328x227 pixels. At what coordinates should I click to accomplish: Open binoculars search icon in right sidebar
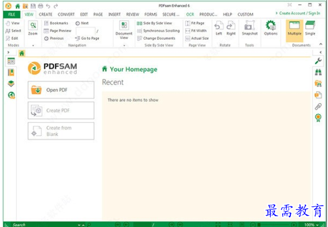click(x=318, y=72)
